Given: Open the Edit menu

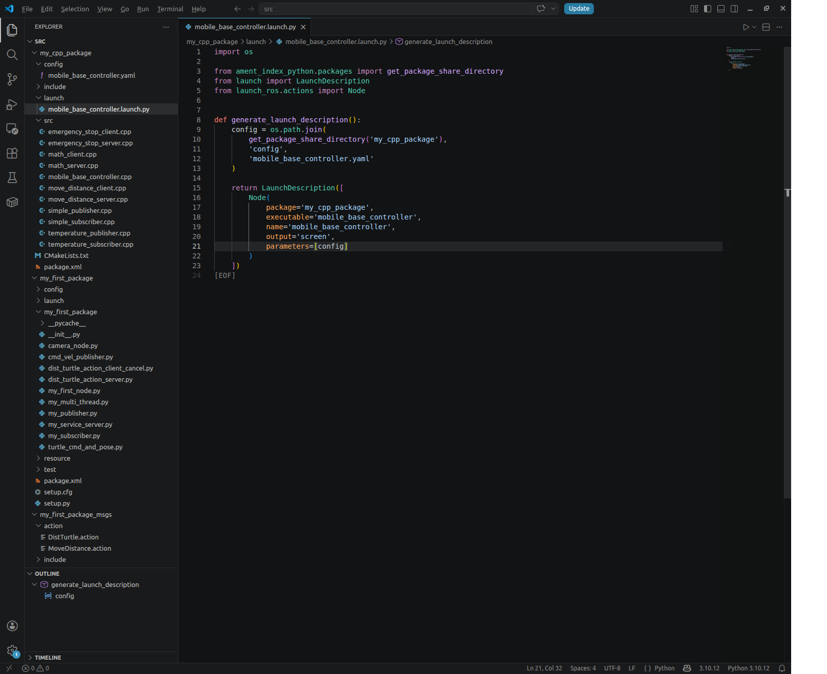Looking at the screenshot, I should [x=47, y=9].
